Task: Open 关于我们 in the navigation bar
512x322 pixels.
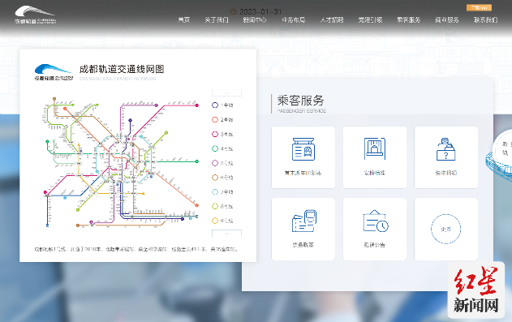Action: point(217,20)
